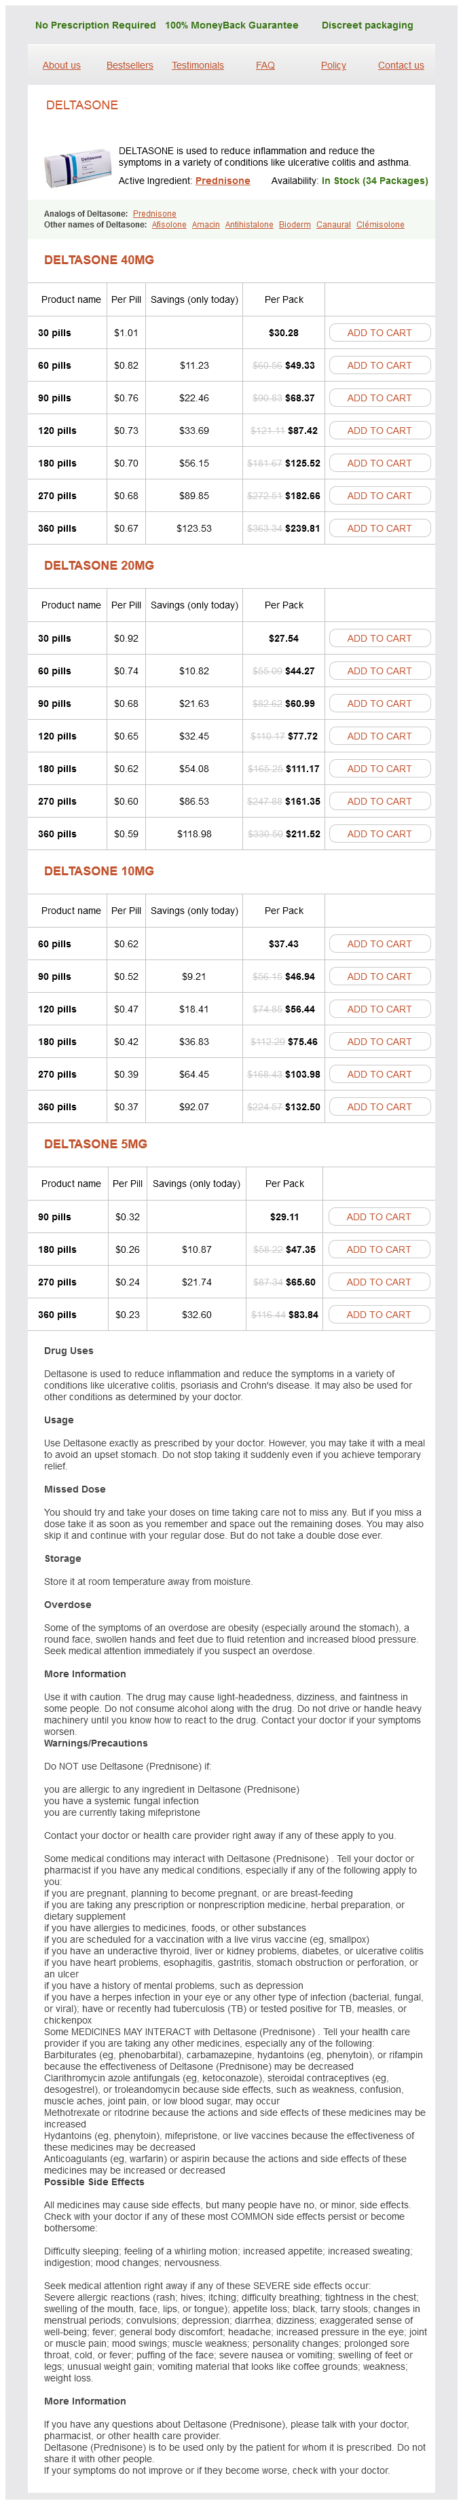Open the Testimonials page
This screenshot has width=463, height=2505.
198,65
